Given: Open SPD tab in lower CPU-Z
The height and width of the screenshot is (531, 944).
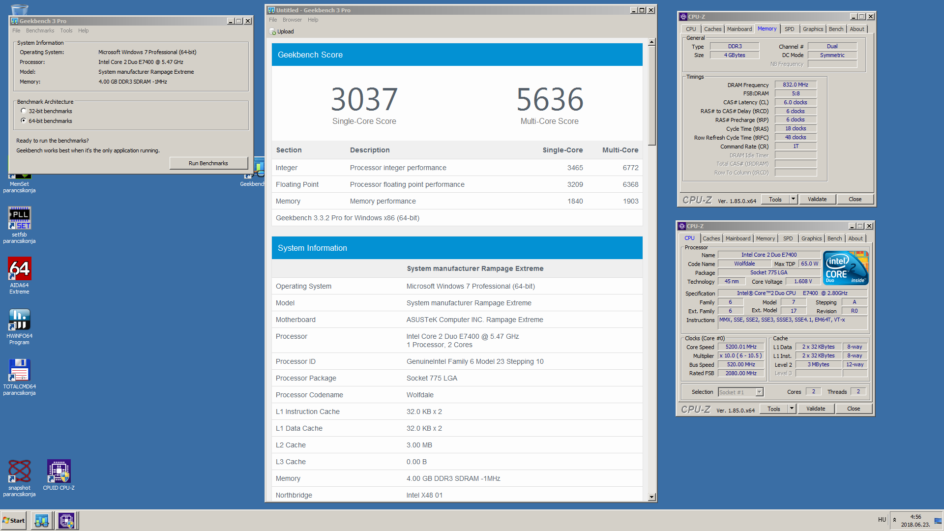Looking at the screenshot, I should tap(788, 238).
